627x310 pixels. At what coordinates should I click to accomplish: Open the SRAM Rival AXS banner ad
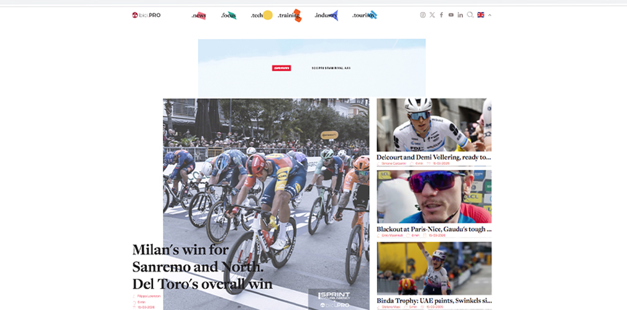[311, 68]
